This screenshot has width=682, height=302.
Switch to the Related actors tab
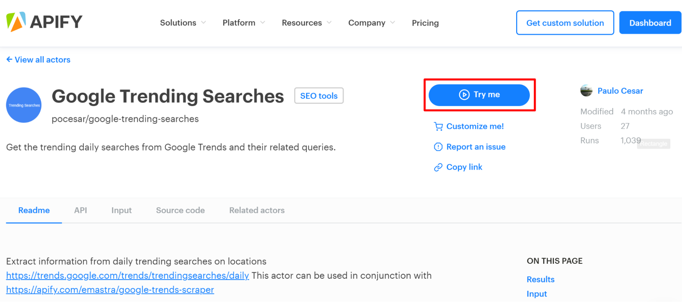[257, 210]
